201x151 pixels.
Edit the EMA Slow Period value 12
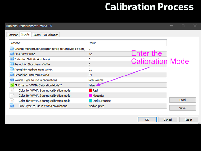pos(90,54)
